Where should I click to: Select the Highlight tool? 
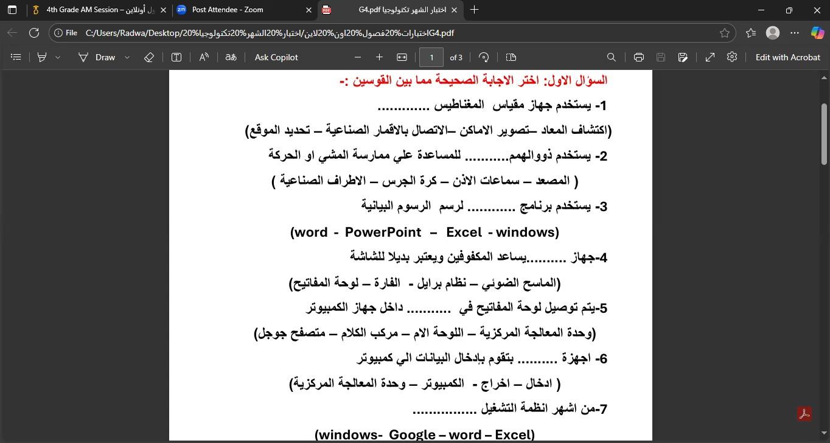(42, 57)
